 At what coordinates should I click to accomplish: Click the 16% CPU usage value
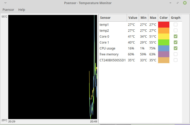pos(131,48)
